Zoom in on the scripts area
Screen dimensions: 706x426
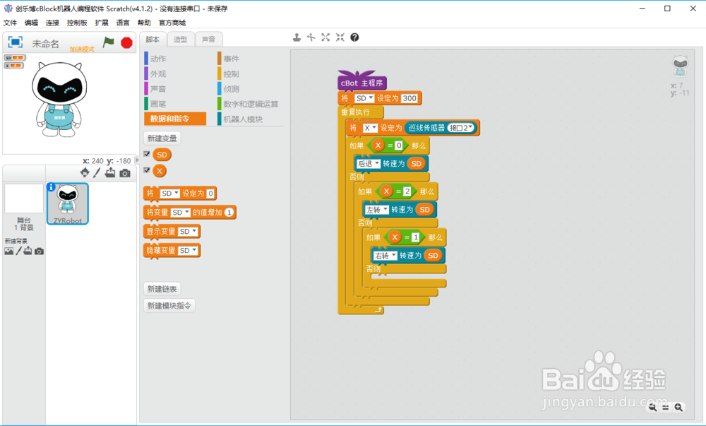(680, 408)
